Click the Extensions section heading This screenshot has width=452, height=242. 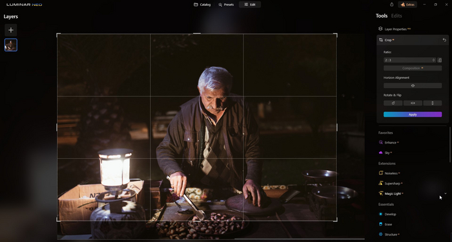[387, 164]
